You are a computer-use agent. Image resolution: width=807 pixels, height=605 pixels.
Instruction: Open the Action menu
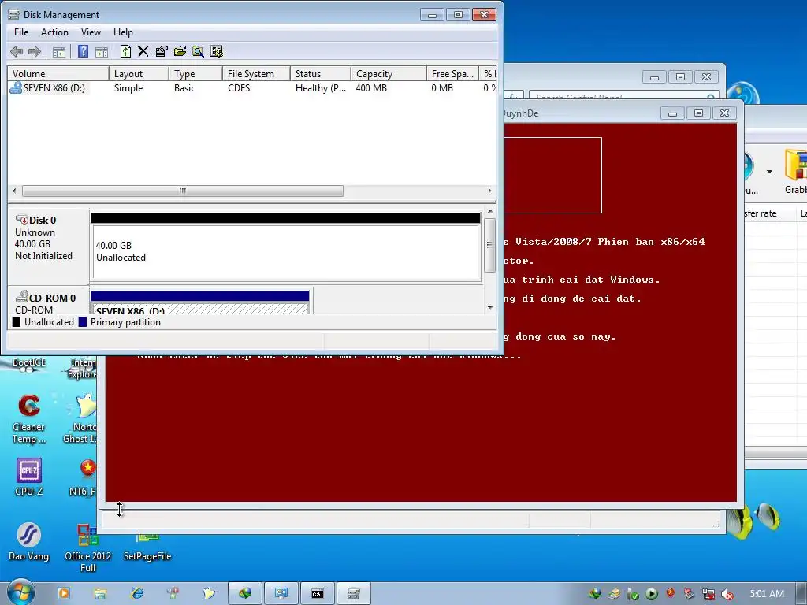tap(54, 32)
